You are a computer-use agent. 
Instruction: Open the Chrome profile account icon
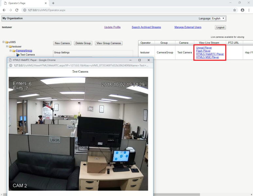coord(242,10)
